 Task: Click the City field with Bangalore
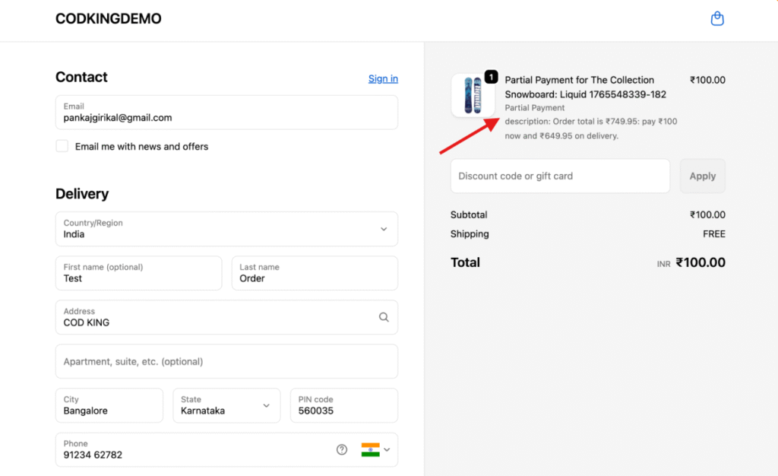click(x=109, y=405)
